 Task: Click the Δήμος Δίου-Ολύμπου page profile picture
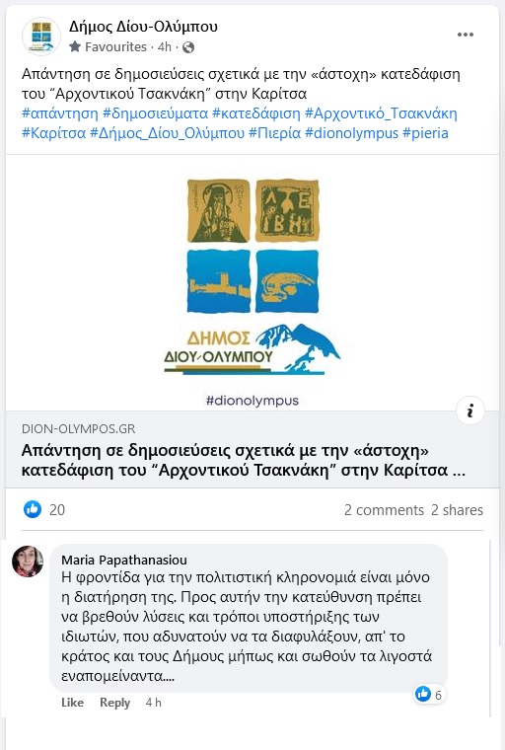(x=41, y=37)
